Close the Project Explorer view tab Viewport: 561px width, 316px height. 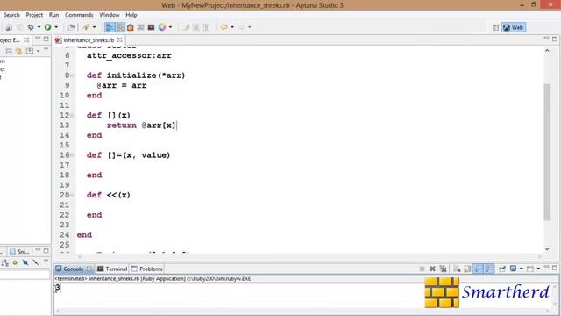tap(26, 39)
